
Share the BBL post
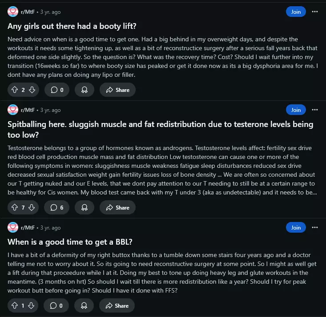[x=117, y=305]
